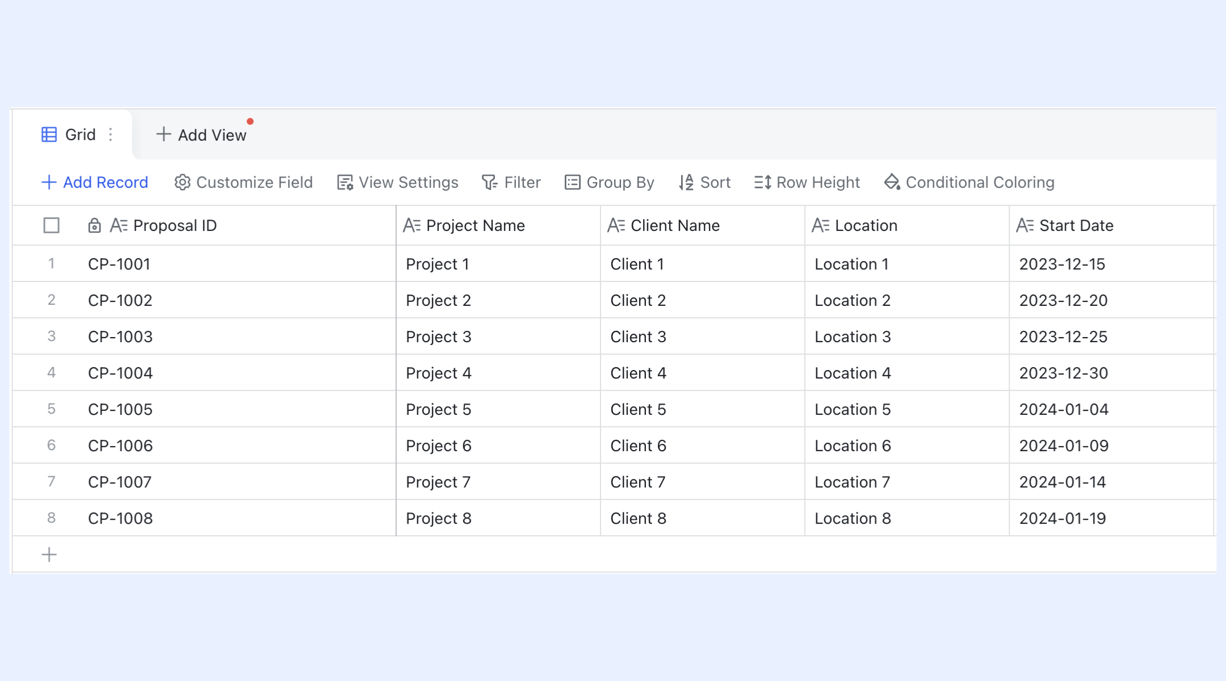This screenshot has width=1226, height=681.
Task: Switch to the Grid view tab
Action: pyautogui.click(x=73, y=134)
